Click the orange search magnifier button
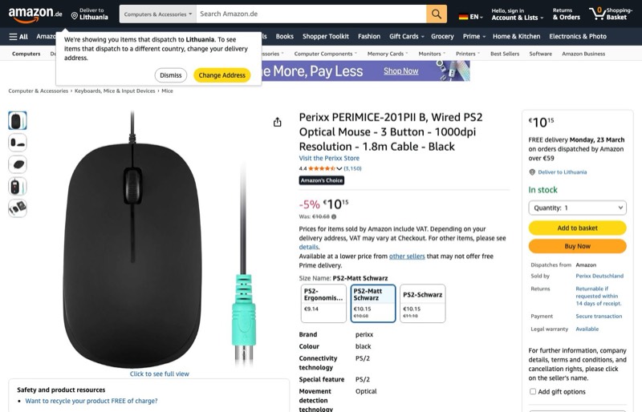Screen dimensions: 642x412 (437, 14)
